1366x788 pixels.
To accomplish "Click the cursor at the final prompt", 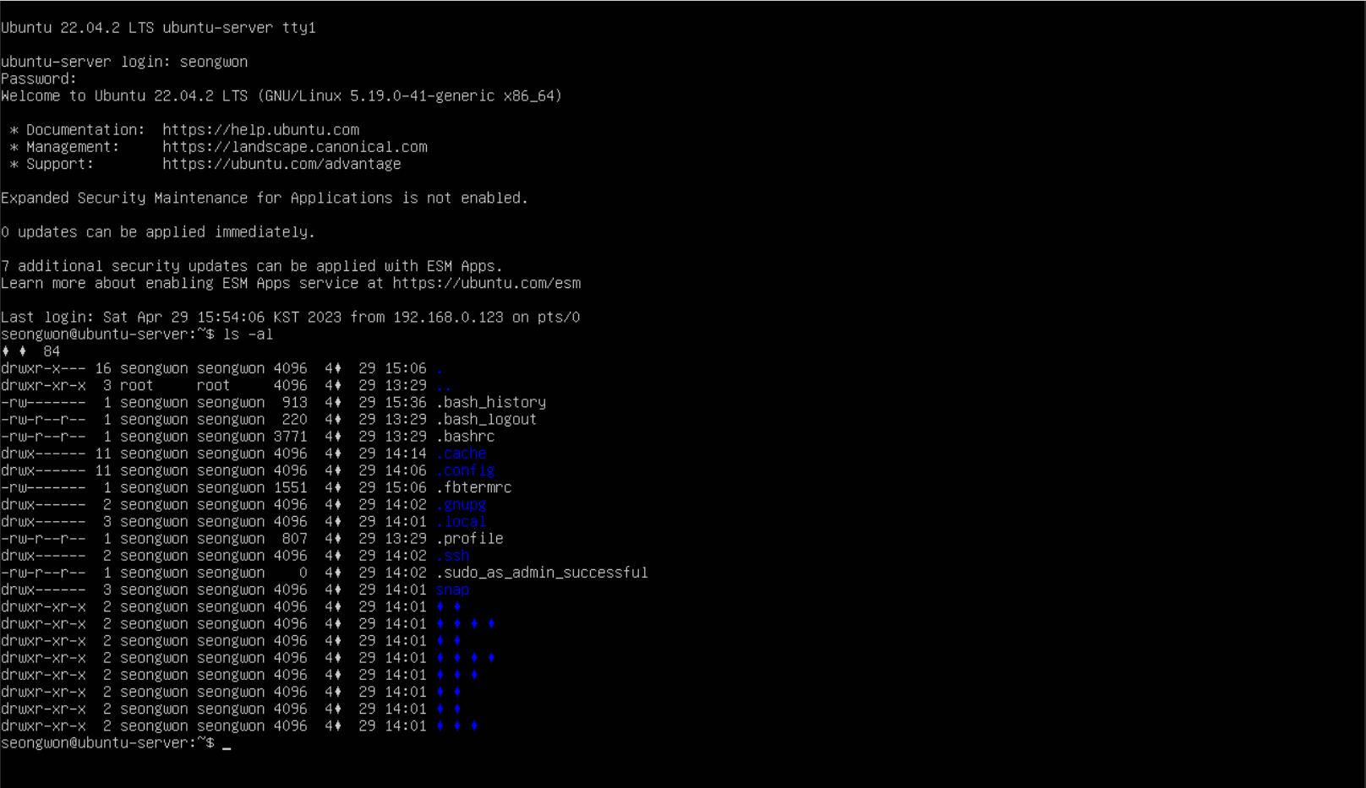I will pyautogui.click(x=227, y=747).
